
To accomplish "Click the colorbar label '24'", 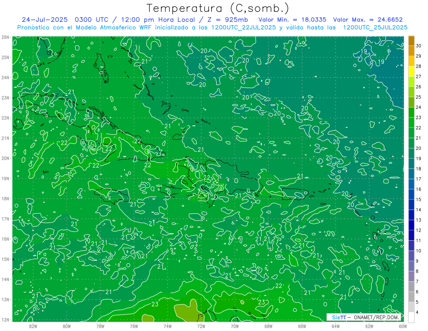I will click(419, 107).
